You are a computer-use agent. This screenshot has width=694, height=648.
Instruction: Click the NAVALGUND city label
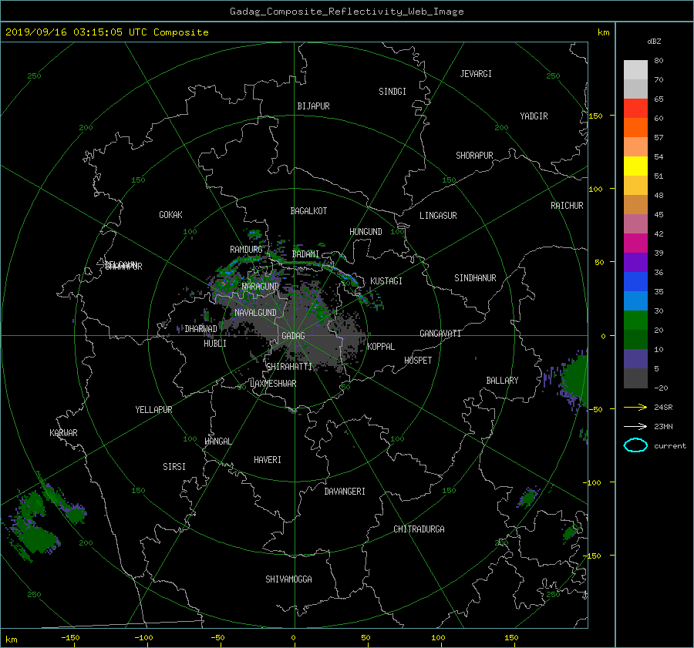[255, 313]
